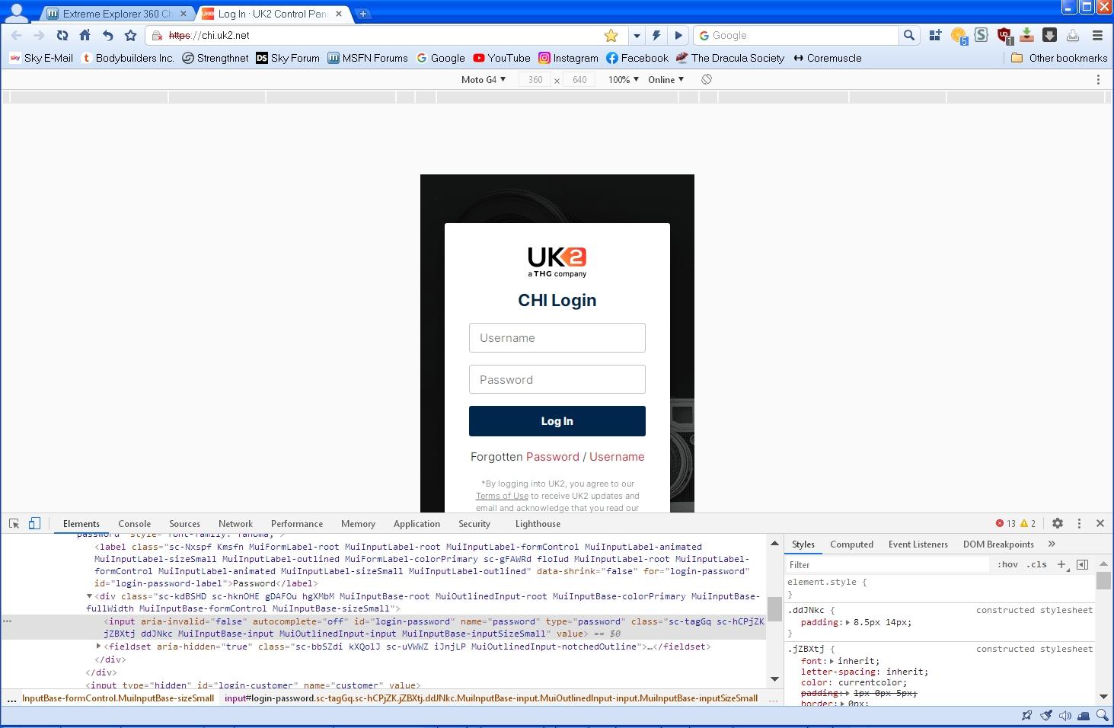
Task: Click the orange extension with badge 5
Action: pos(959,36)
